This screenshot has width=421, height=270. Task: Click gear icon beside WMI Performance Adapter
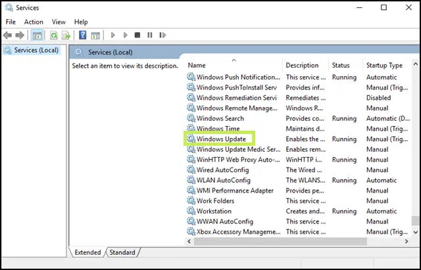point(191,191)
